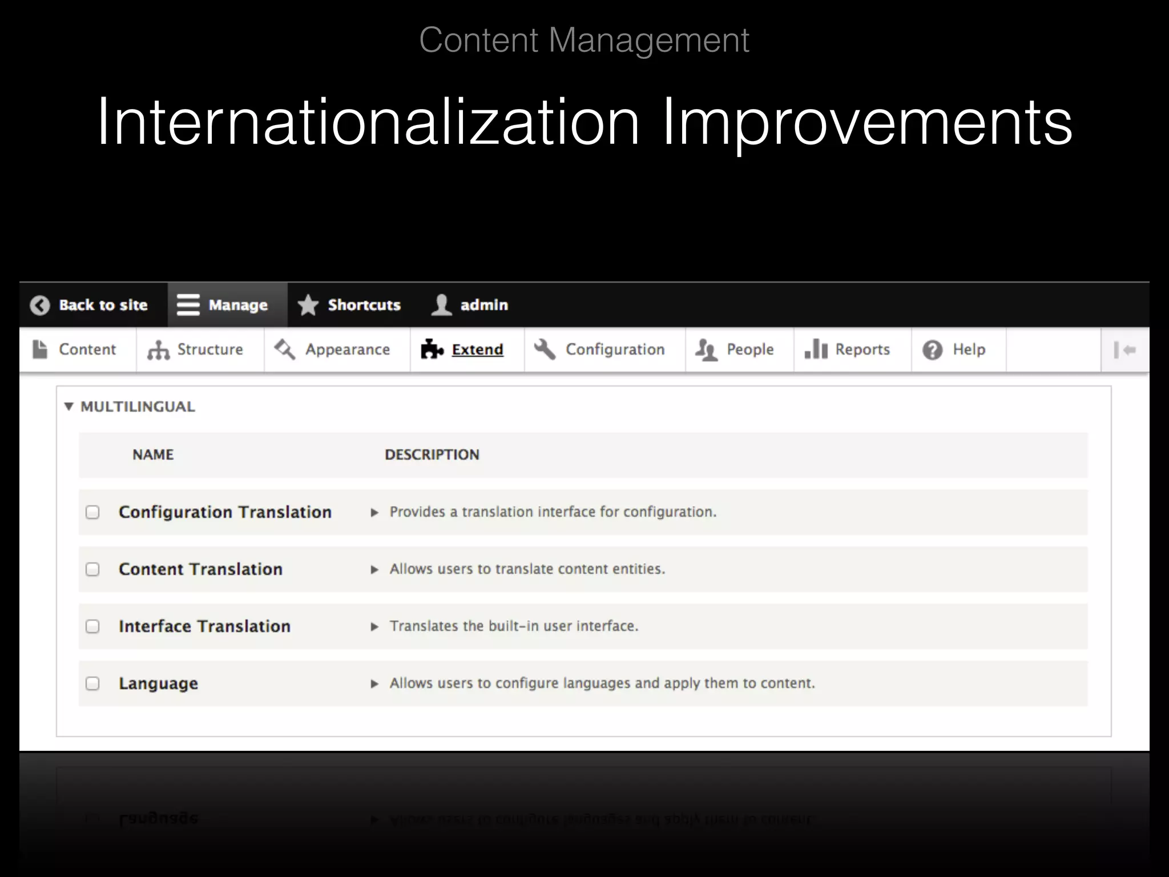Check the Language module checkbox
Image resolution: width=1169 pixels, height=877 pixels.
point(92,683)
